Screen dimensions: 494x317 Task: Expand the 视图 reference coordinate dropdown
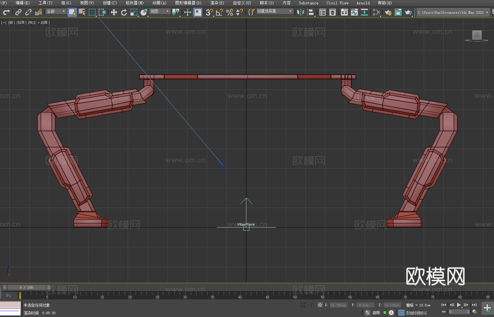click(160, 11)
